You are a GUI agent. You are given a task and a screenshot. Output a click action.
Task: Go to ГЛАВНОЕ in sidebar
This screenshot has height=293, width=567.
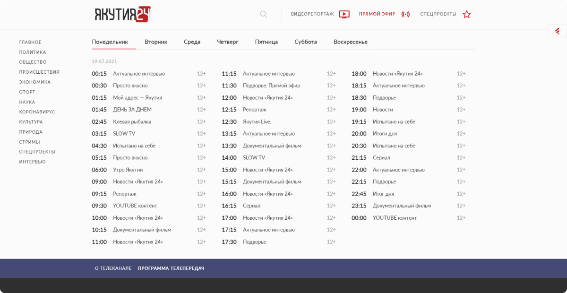click(x=30, y=43)
